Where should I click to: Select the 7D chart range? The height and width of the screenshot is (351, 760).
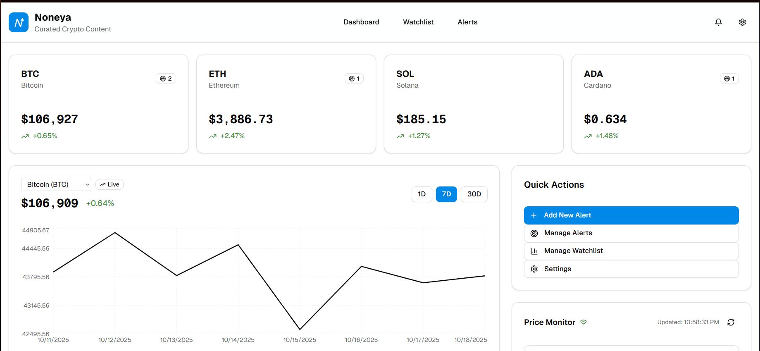pos(446,194)
